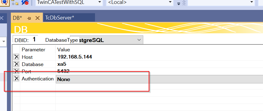Edit the Host value 192.168.5.144

75,57
